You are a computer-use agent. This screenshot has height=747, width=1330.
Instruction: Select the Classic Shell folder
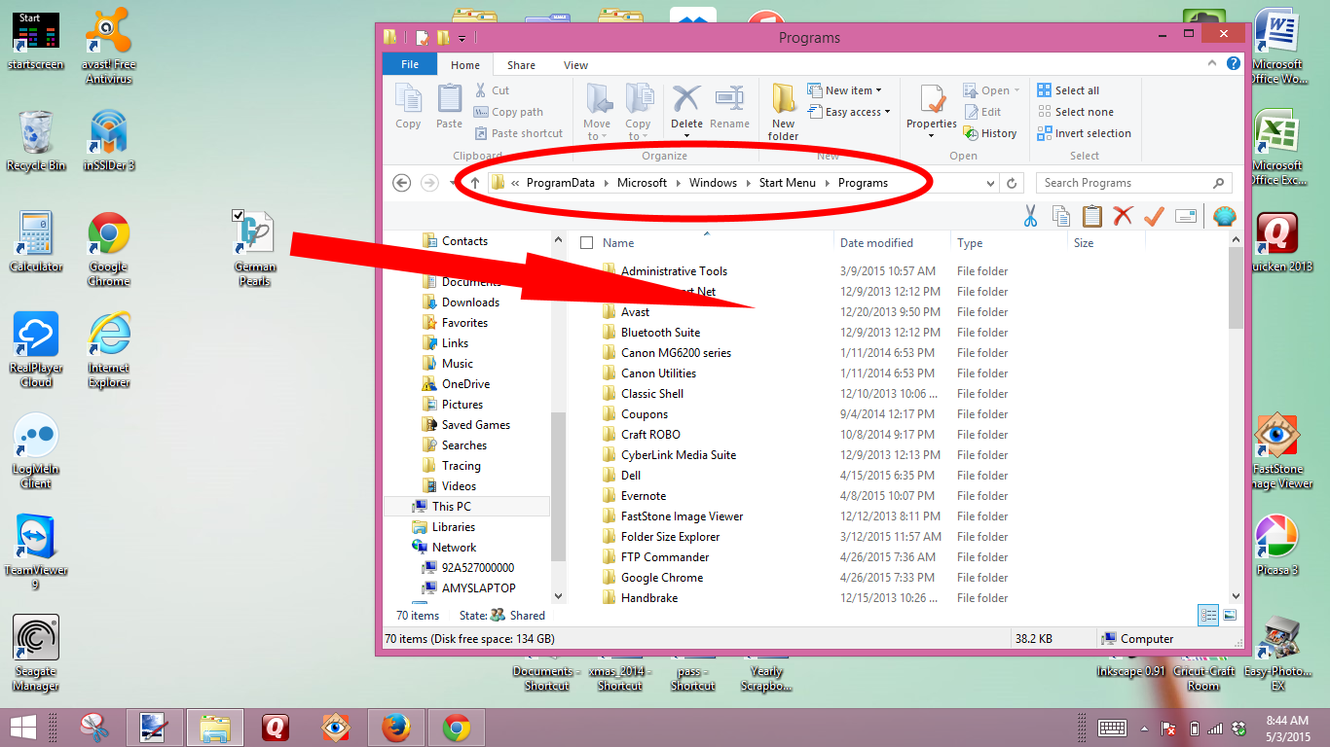pyautogui.click(x=652, y=394)
